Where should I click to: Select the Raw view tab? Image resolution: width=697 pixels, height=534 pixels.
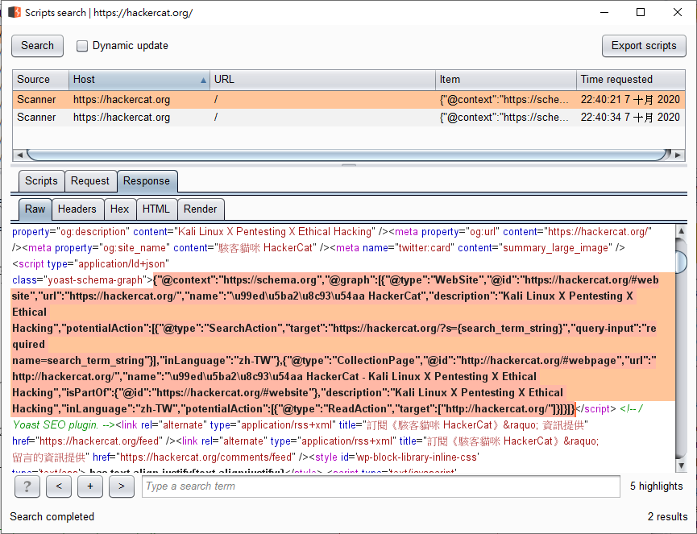(x=35, y=209)
